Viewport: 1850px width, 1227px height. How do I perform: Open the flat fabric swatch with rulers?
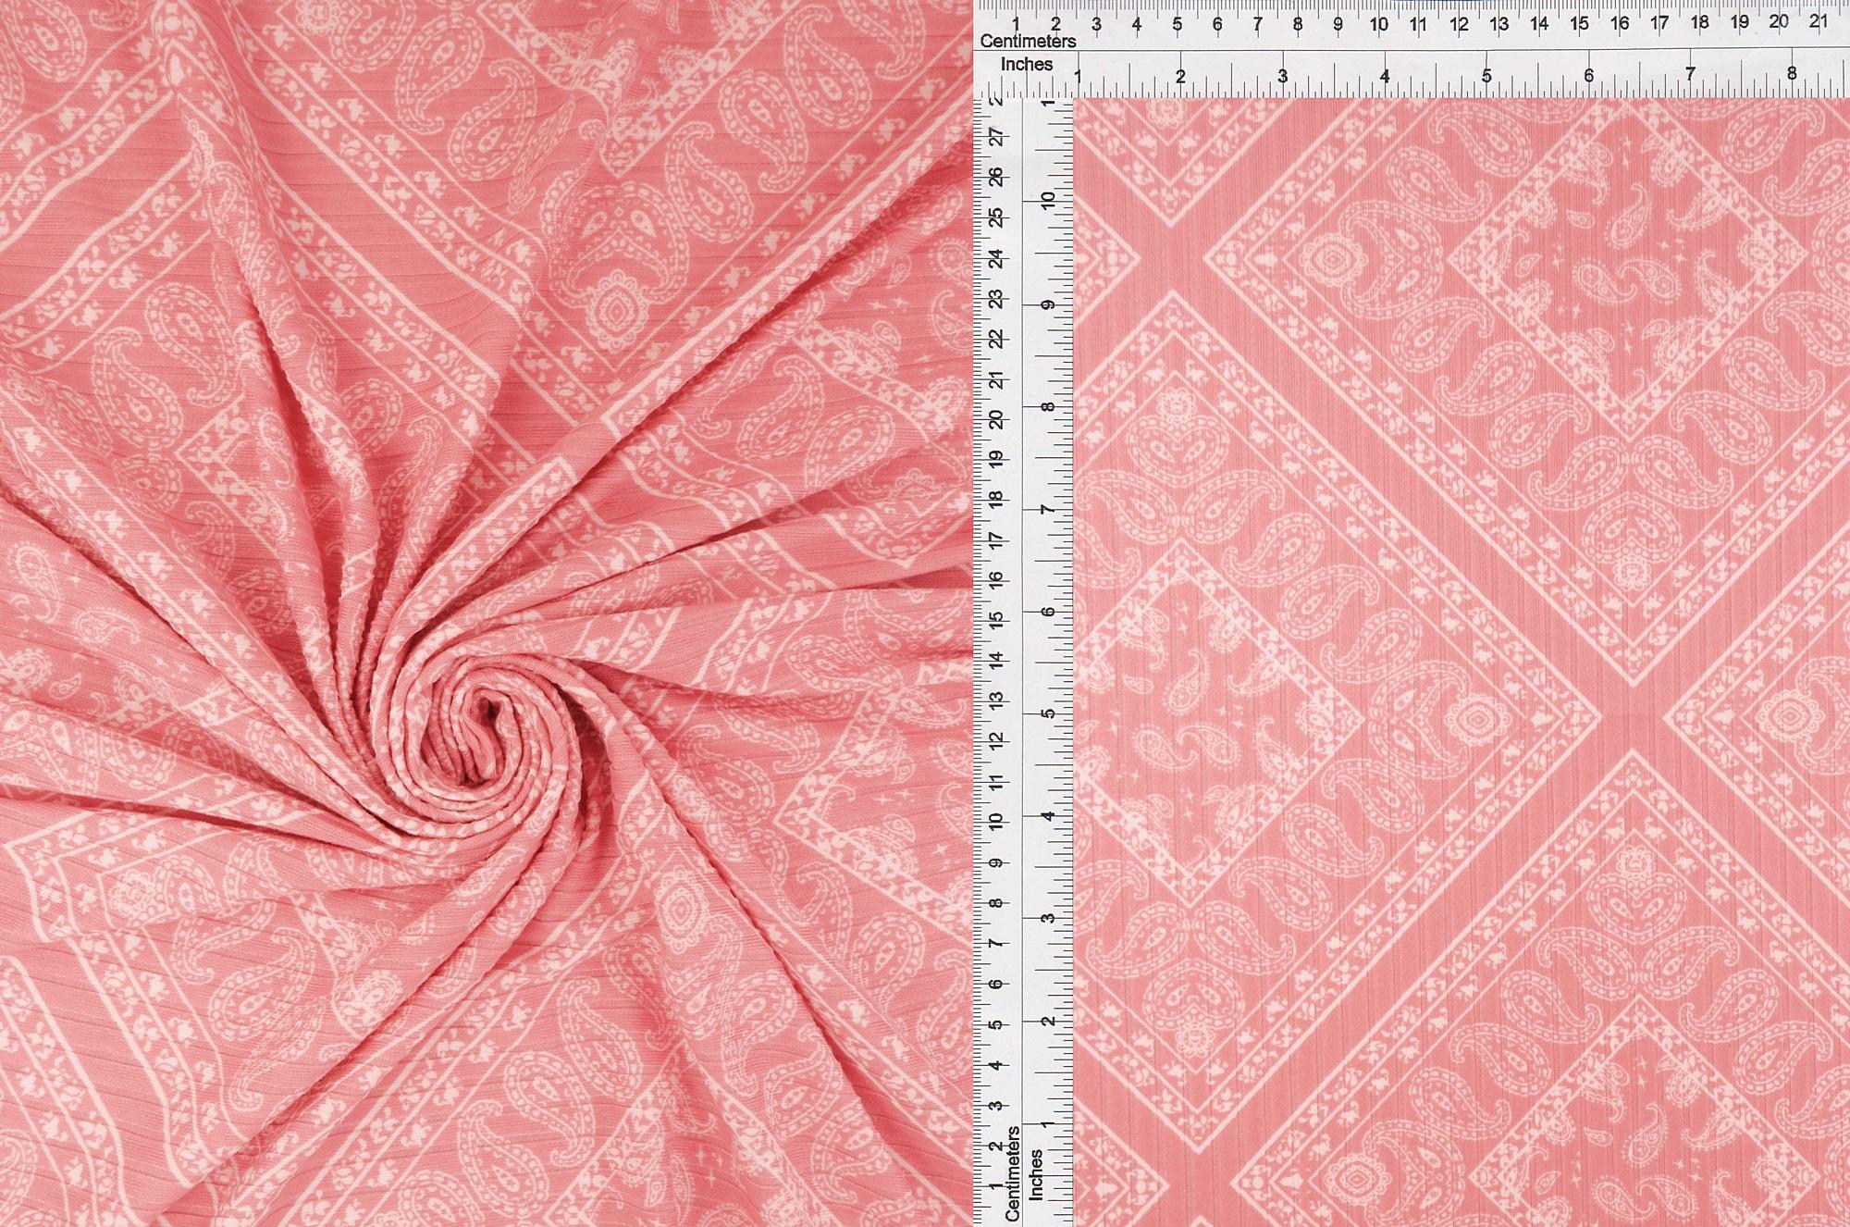point(1412,613)
